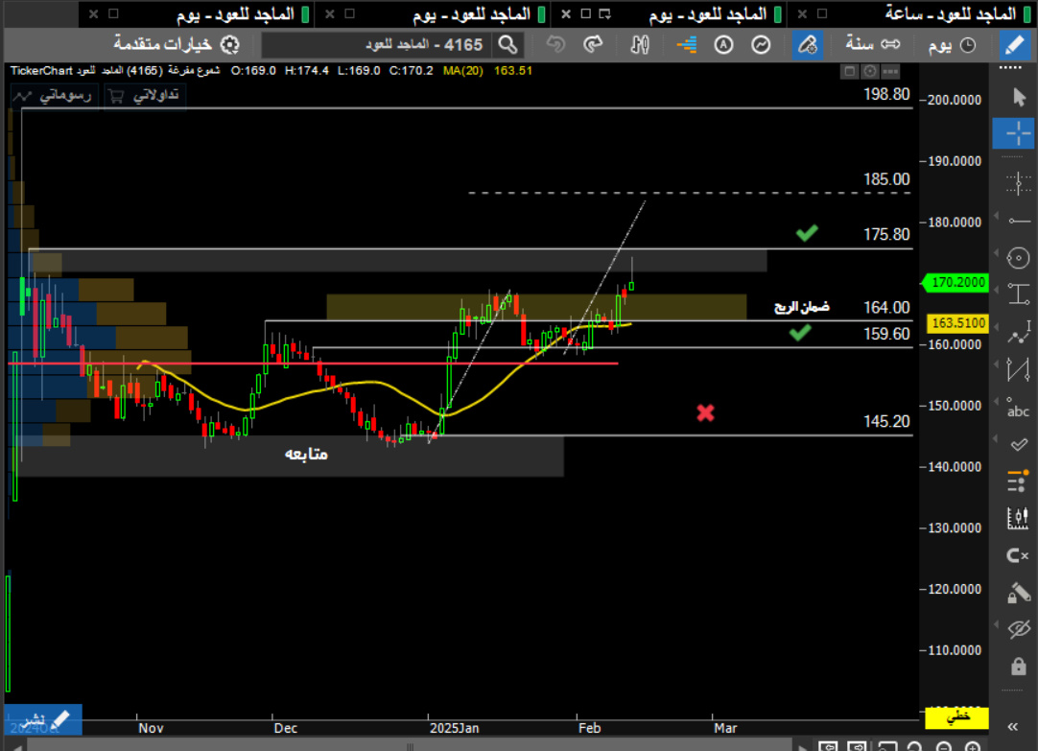The width and height of the screenshot is (1038, 751).
Task: Click the green checkmark near 175.80
Action: point(807,233)
